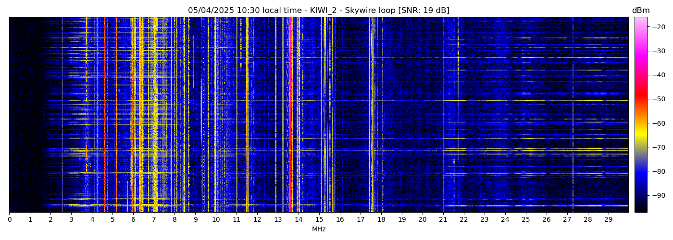This screenshot has width=673, height=240.
Task: Click the faint vertical line near 27.3 MHz
Action: (x=573, y=115)
